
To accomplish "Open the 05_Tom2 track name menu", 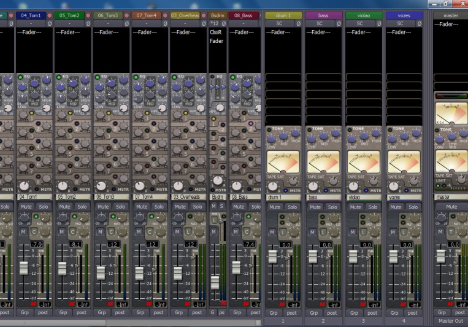I will tap(69, 15).
